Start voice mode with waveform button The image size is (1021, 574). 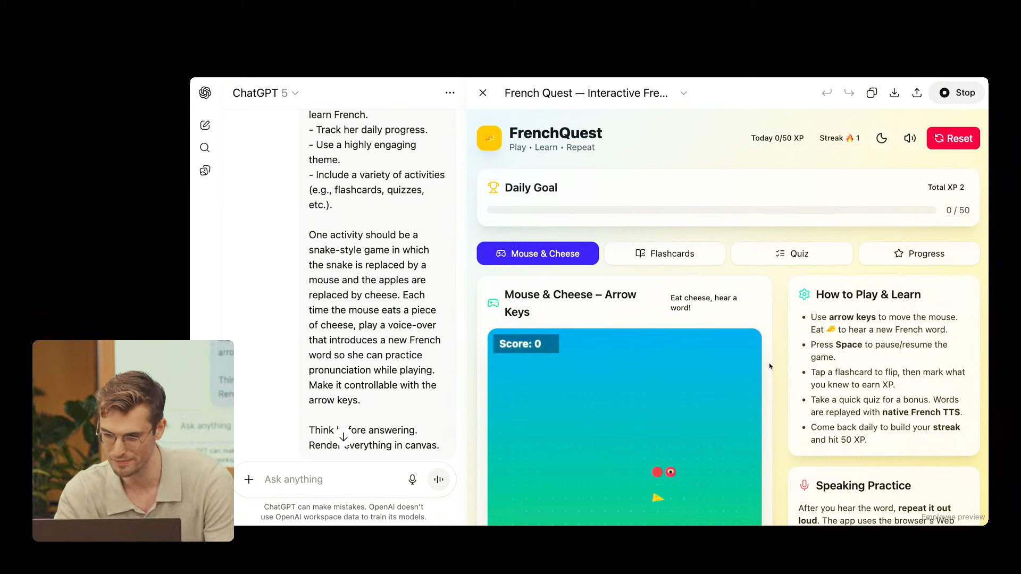pyautogui.click(x=439, y=479)
